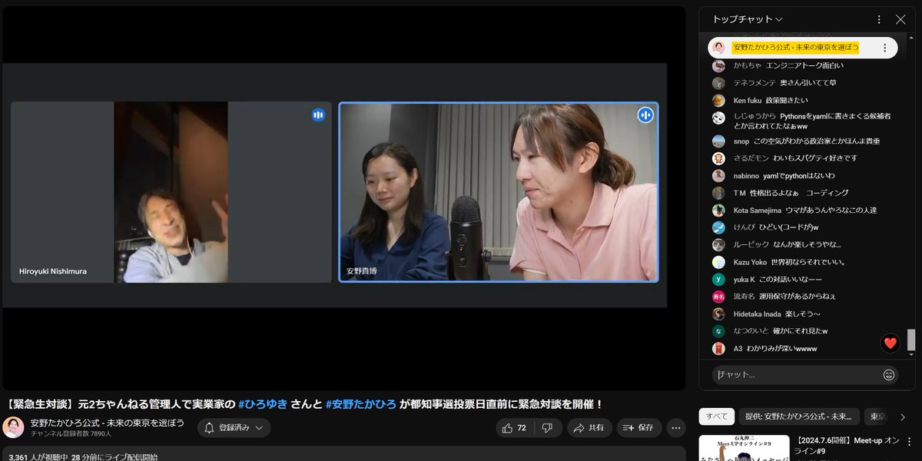Send a heart reaction in chat

(890, 343)
